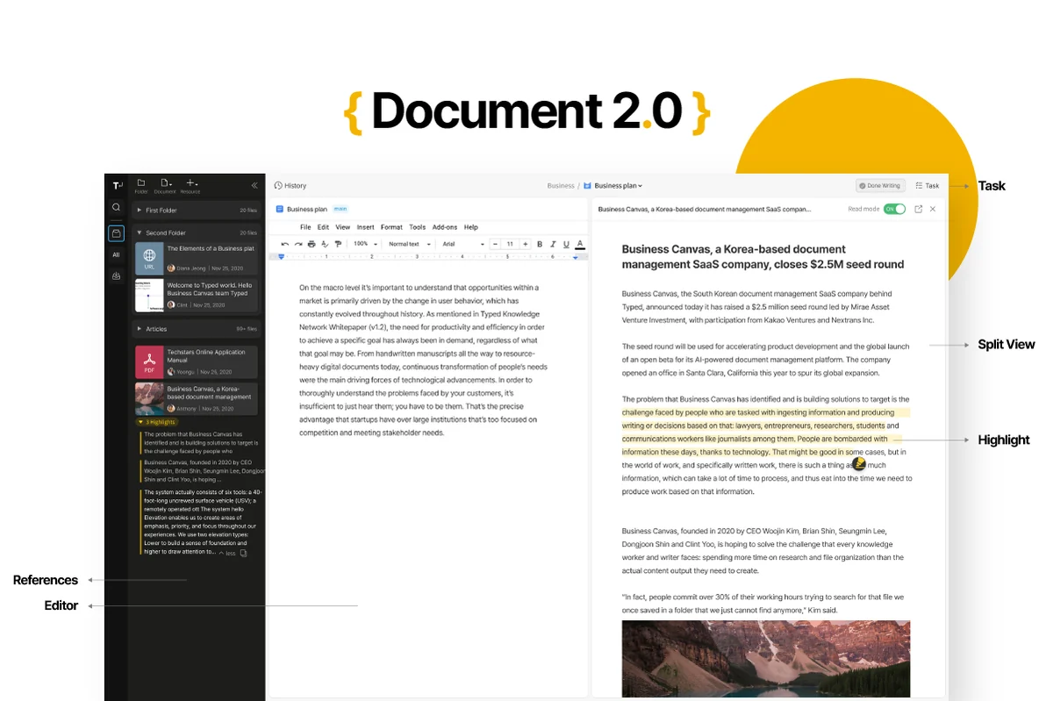
Task: Click the mountain lake image in article
Action: (x=766, y=659)
